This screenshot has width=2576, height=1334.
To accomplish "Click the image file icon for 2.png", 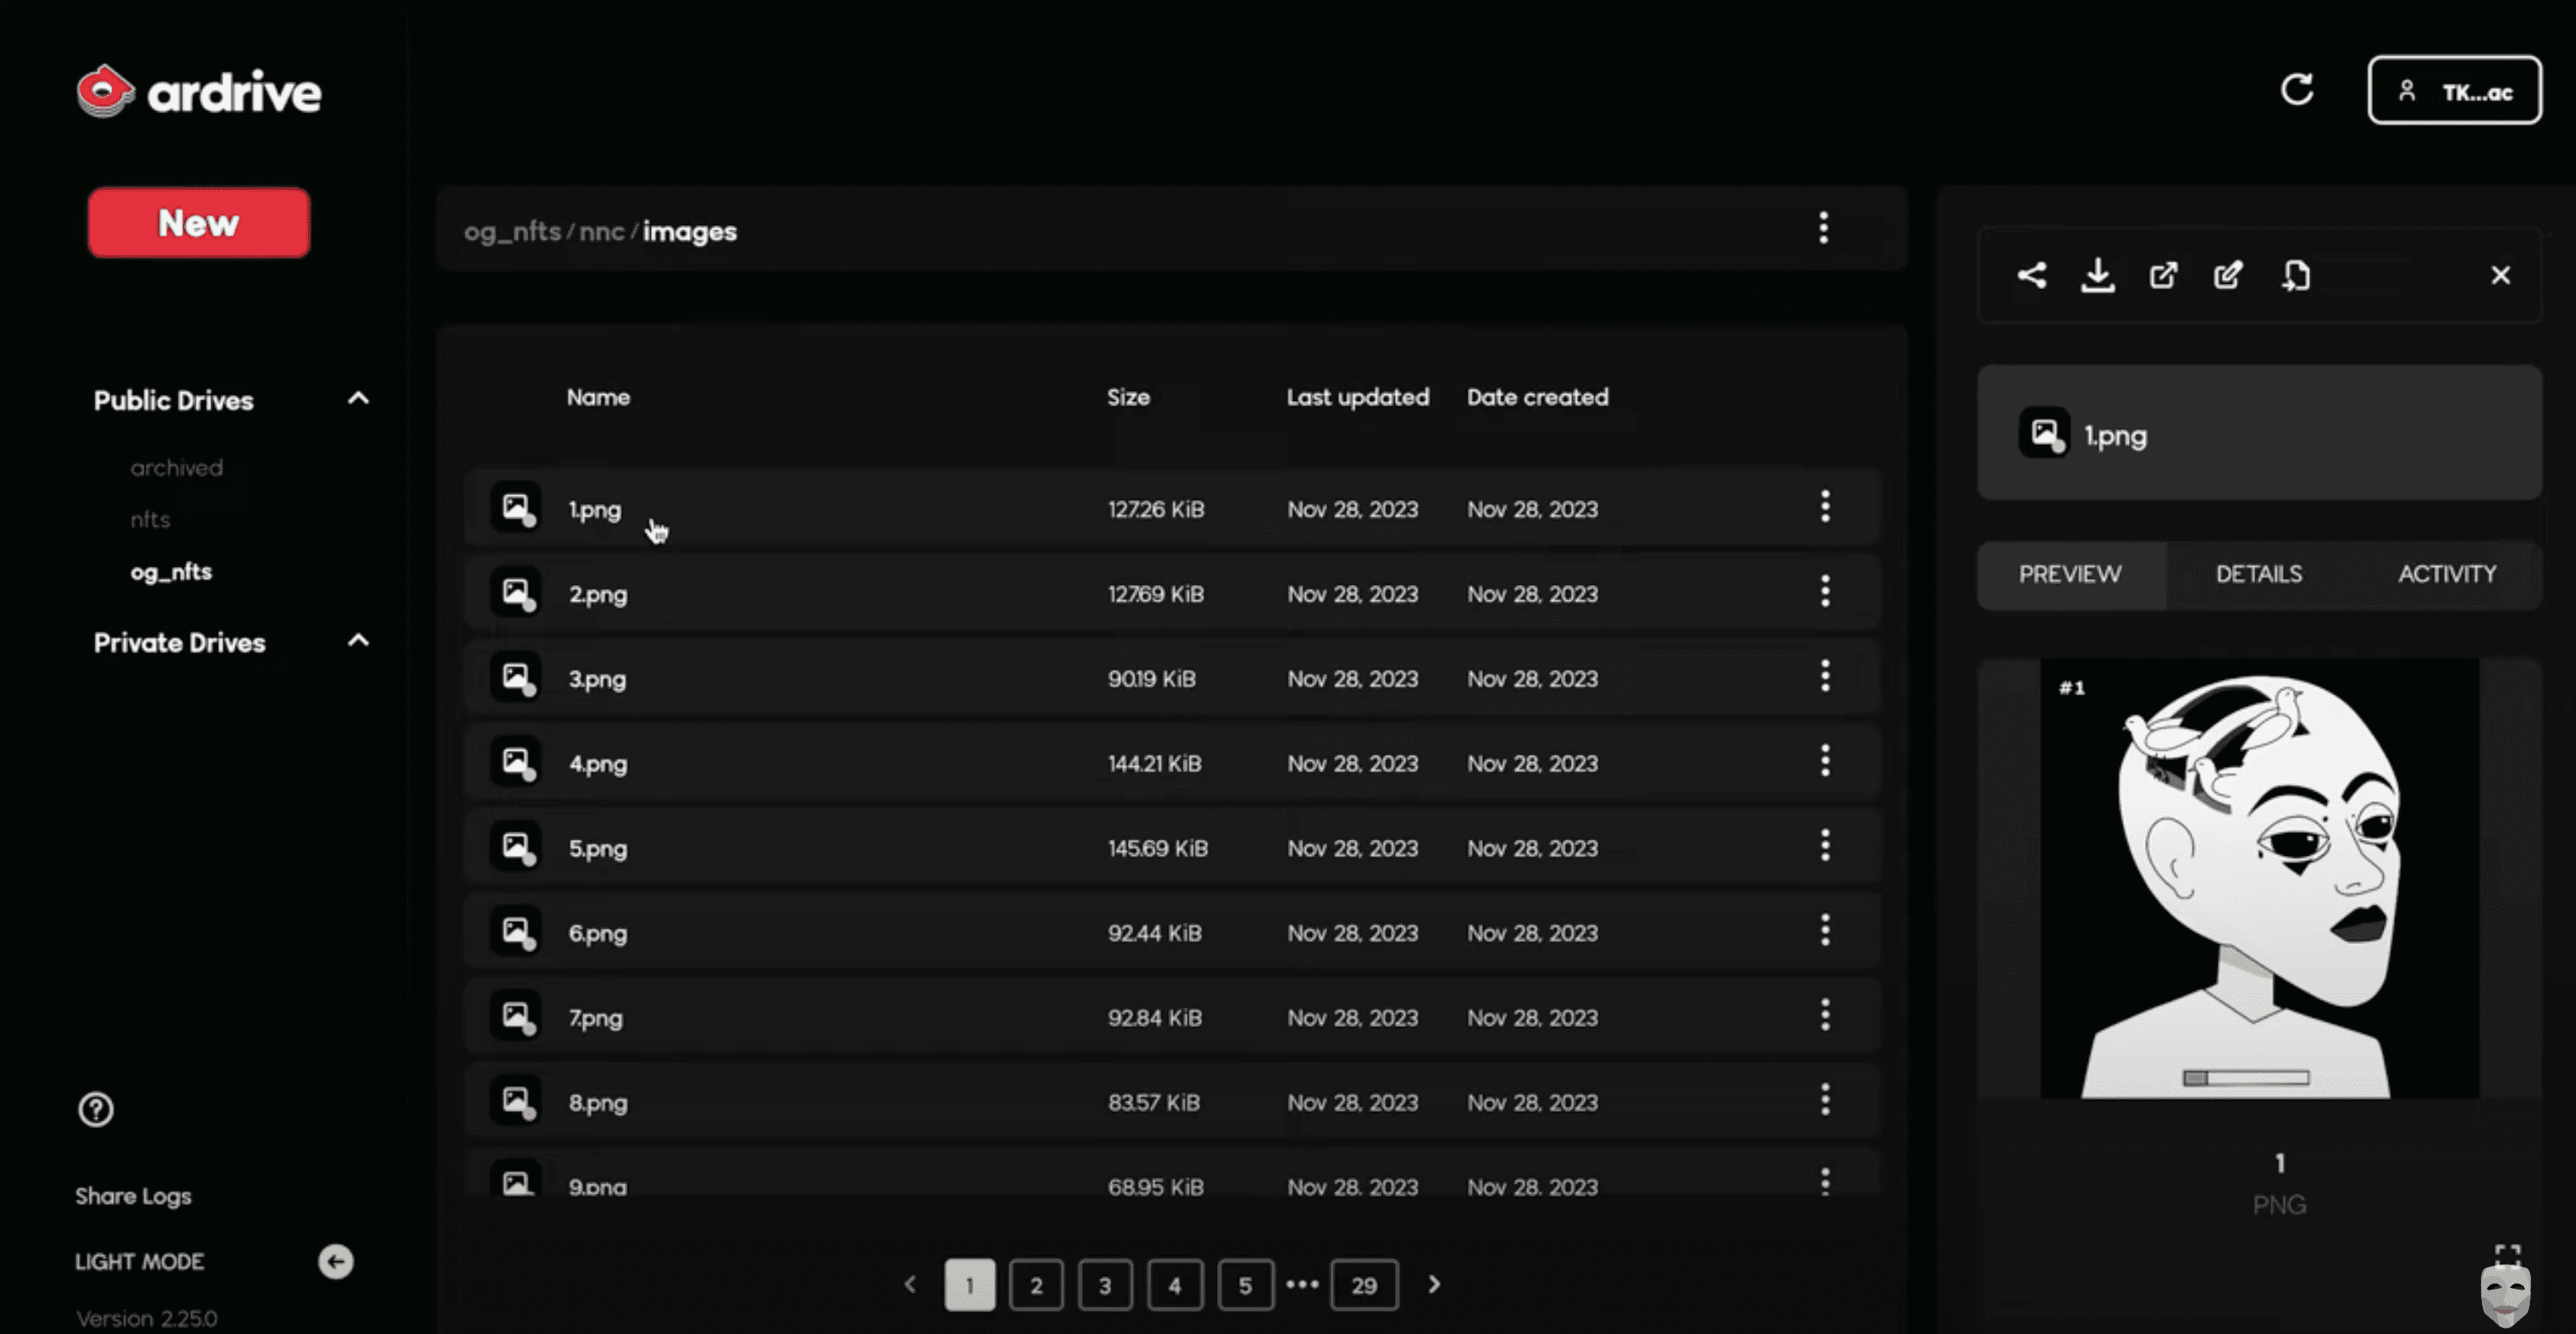I will click(516, 593).
